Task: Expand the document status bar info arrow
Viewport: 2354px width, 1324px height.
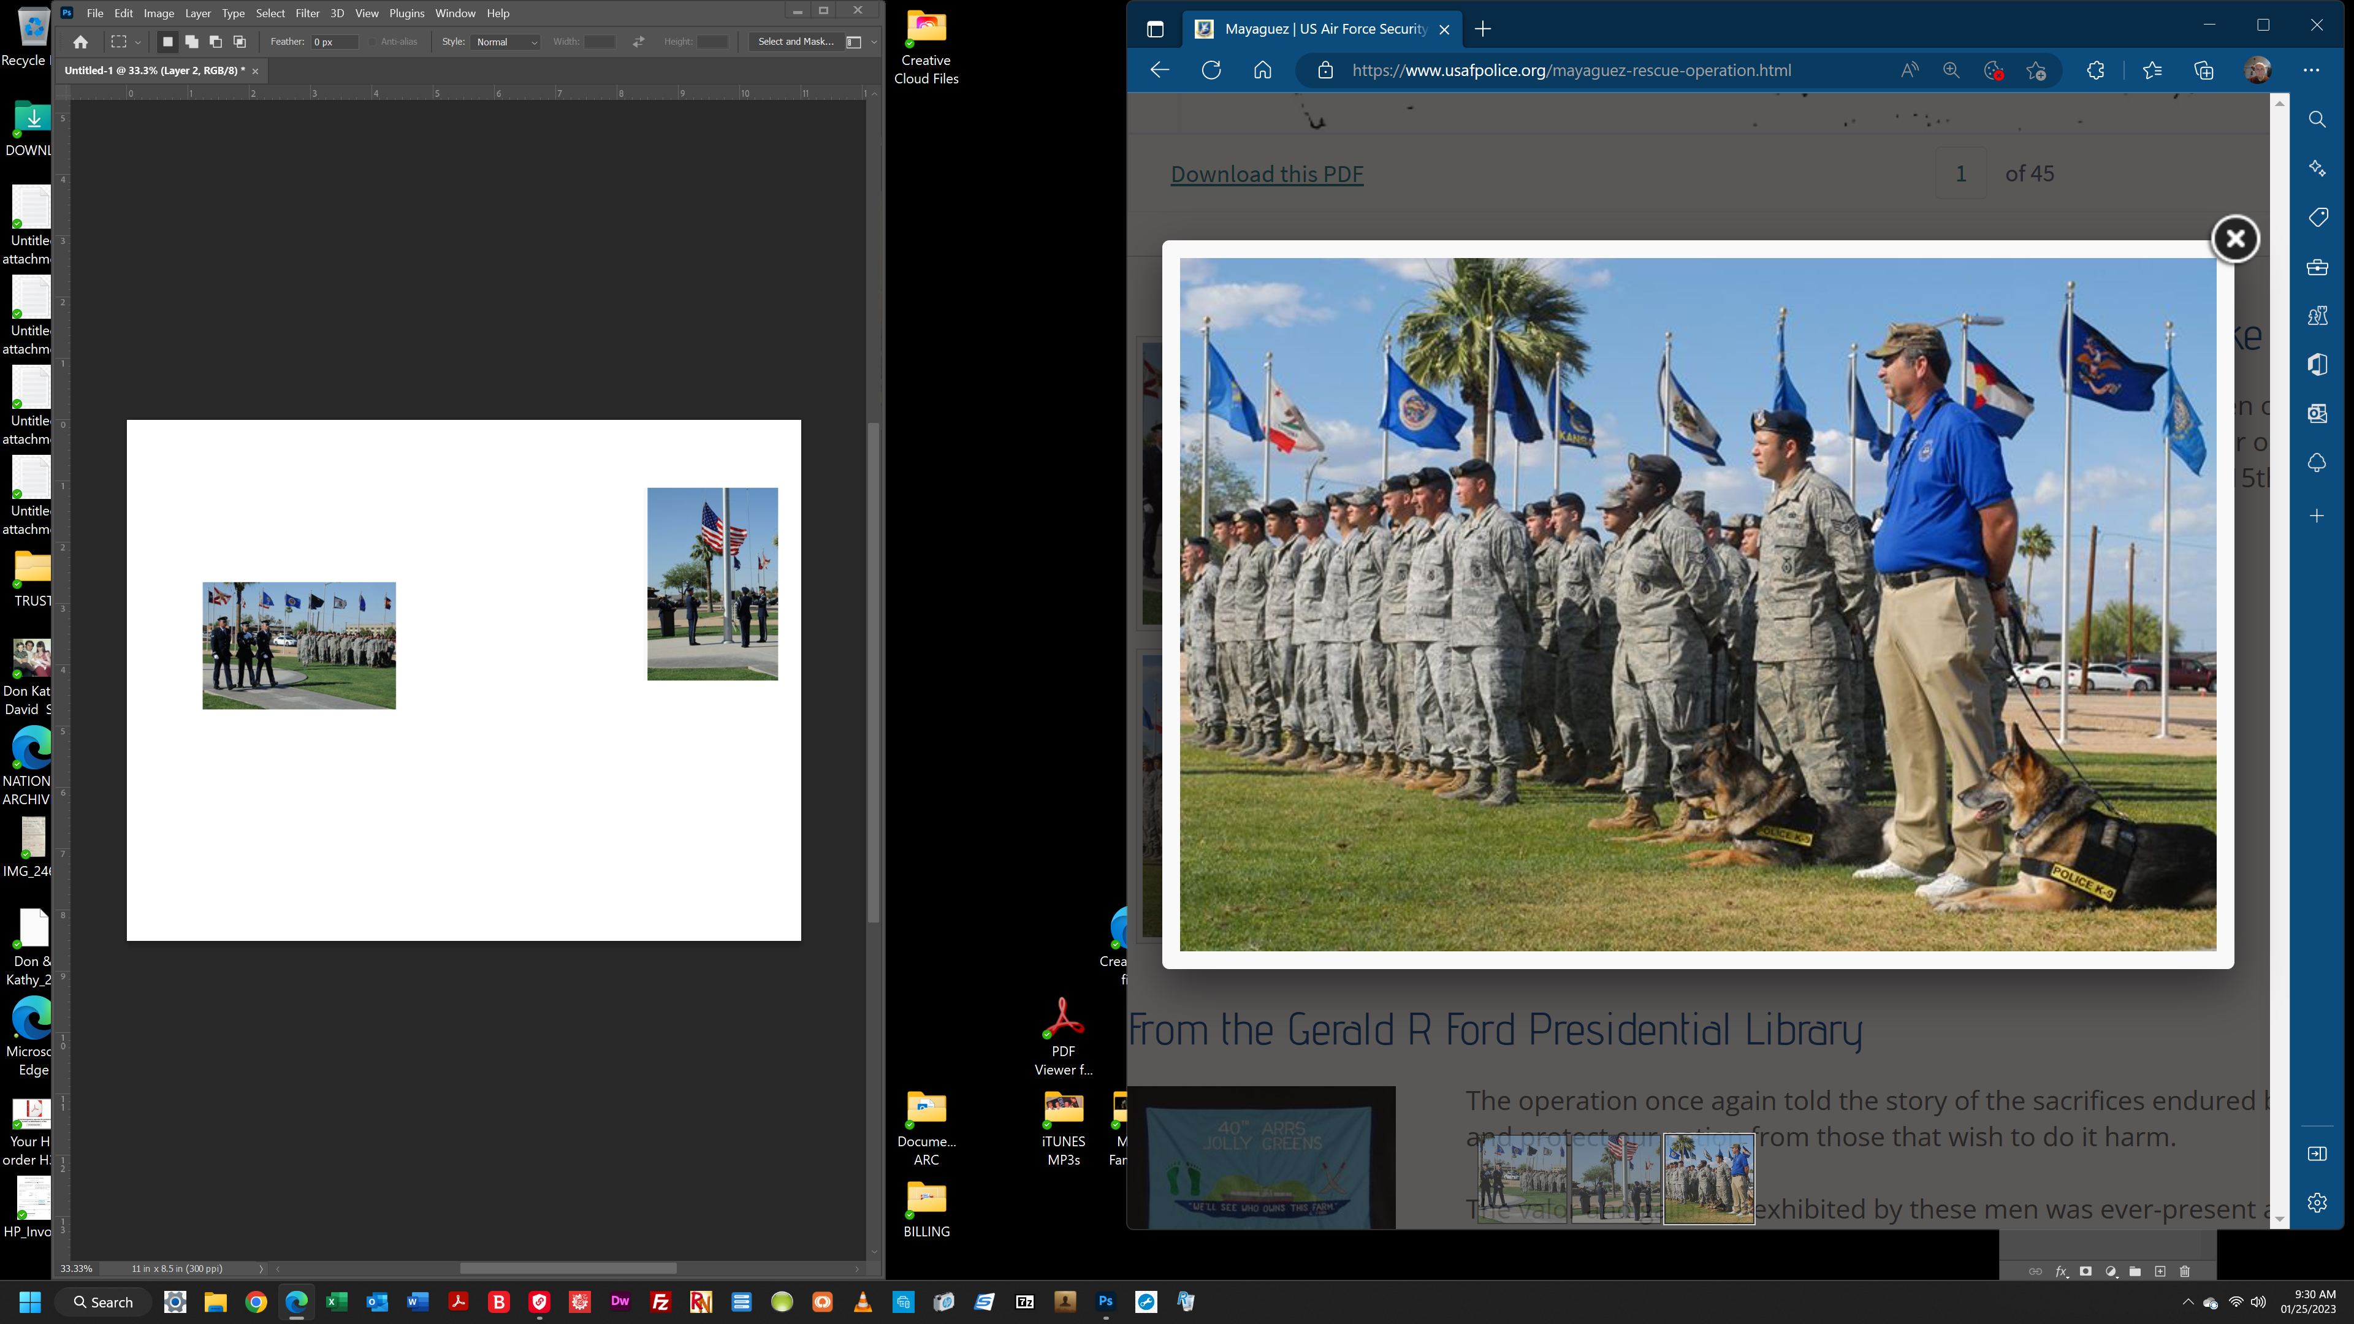Action: pyautogui.click(x=261, y=1268)
